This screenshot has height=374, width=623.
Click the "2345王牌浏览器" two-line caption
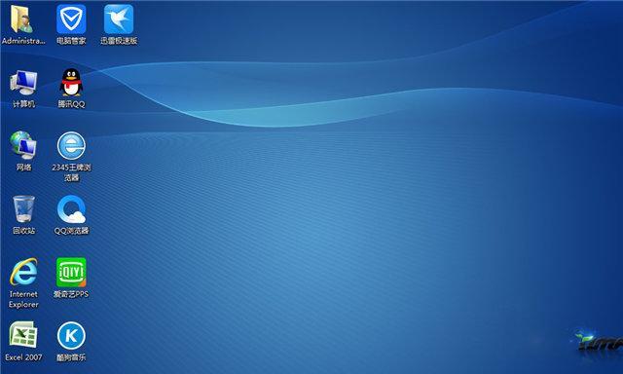(x=71, y=172)
